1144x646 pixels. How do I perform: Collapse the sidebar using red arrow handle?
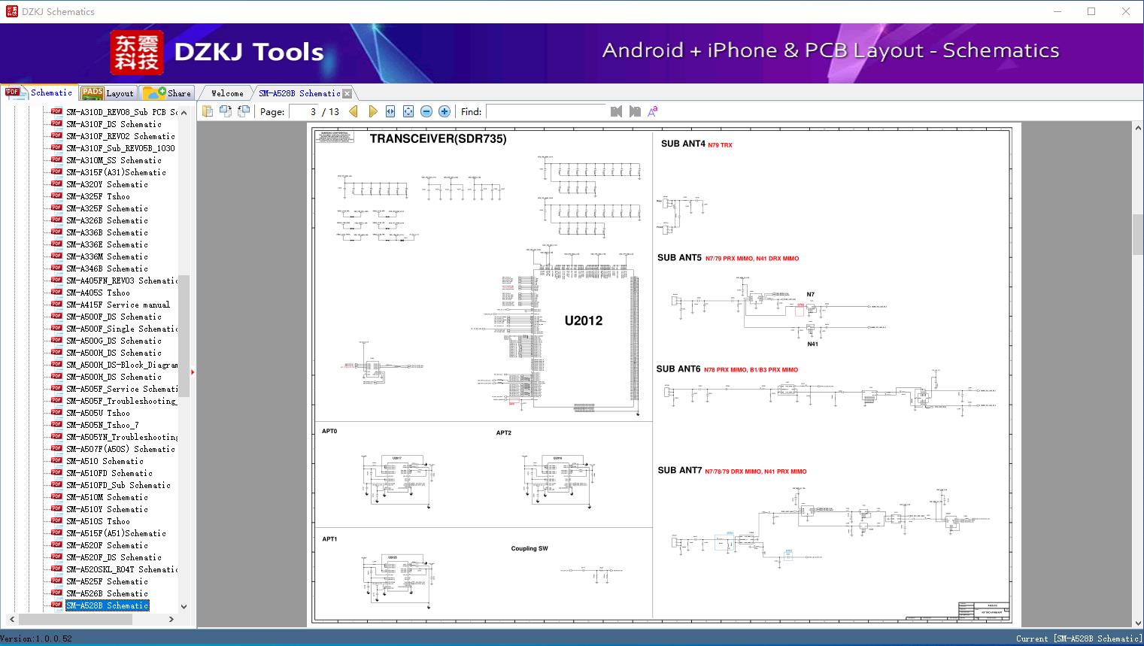pos(193,372)
